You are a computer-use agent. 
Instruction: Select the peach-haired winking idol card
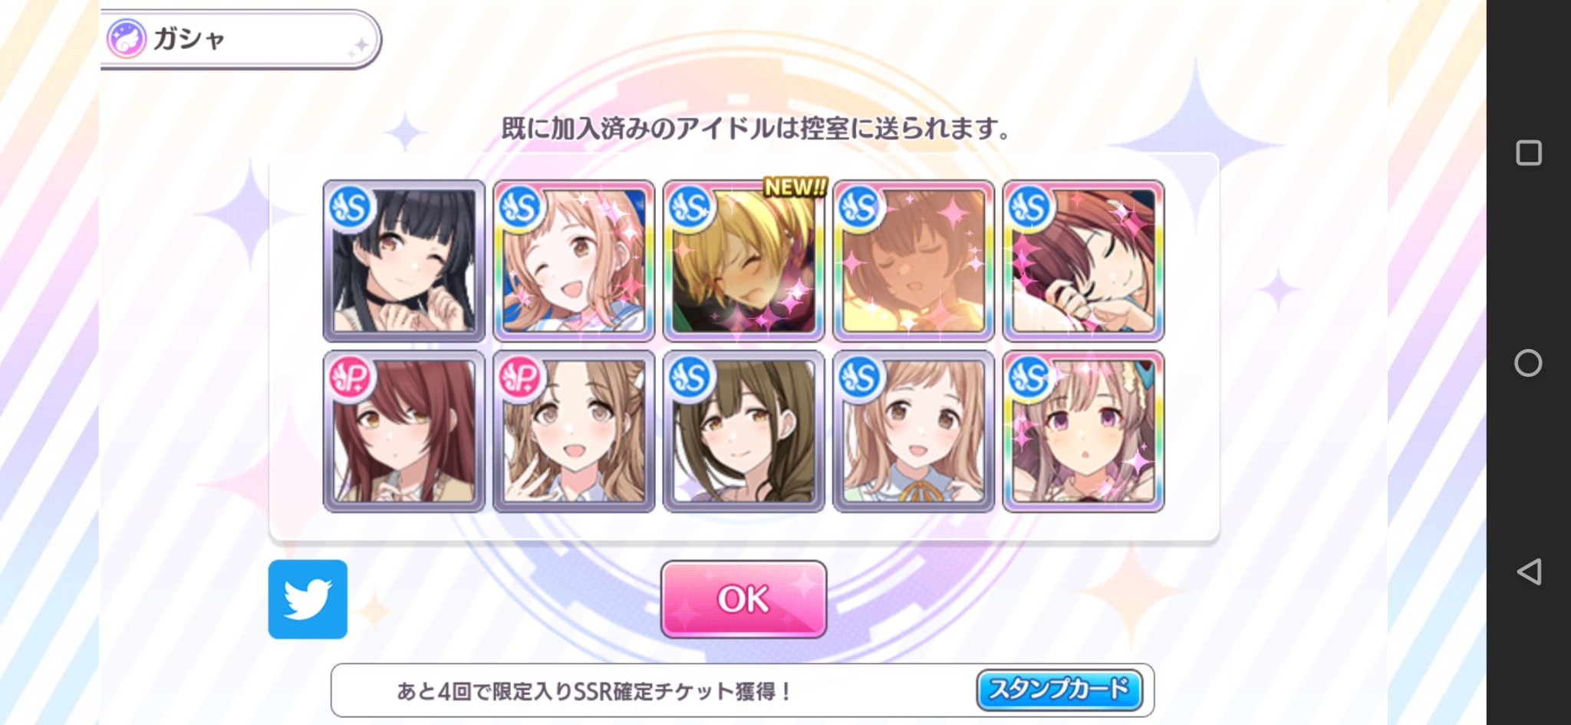(574, 261)
